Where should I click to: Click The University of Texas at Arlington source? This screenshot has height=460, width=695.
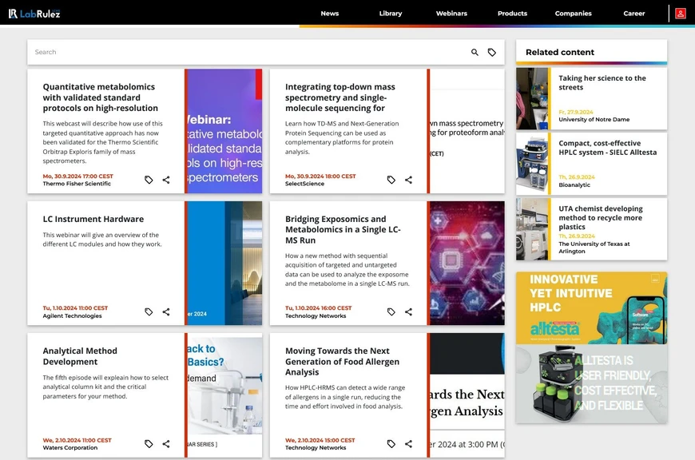point(594,248)
